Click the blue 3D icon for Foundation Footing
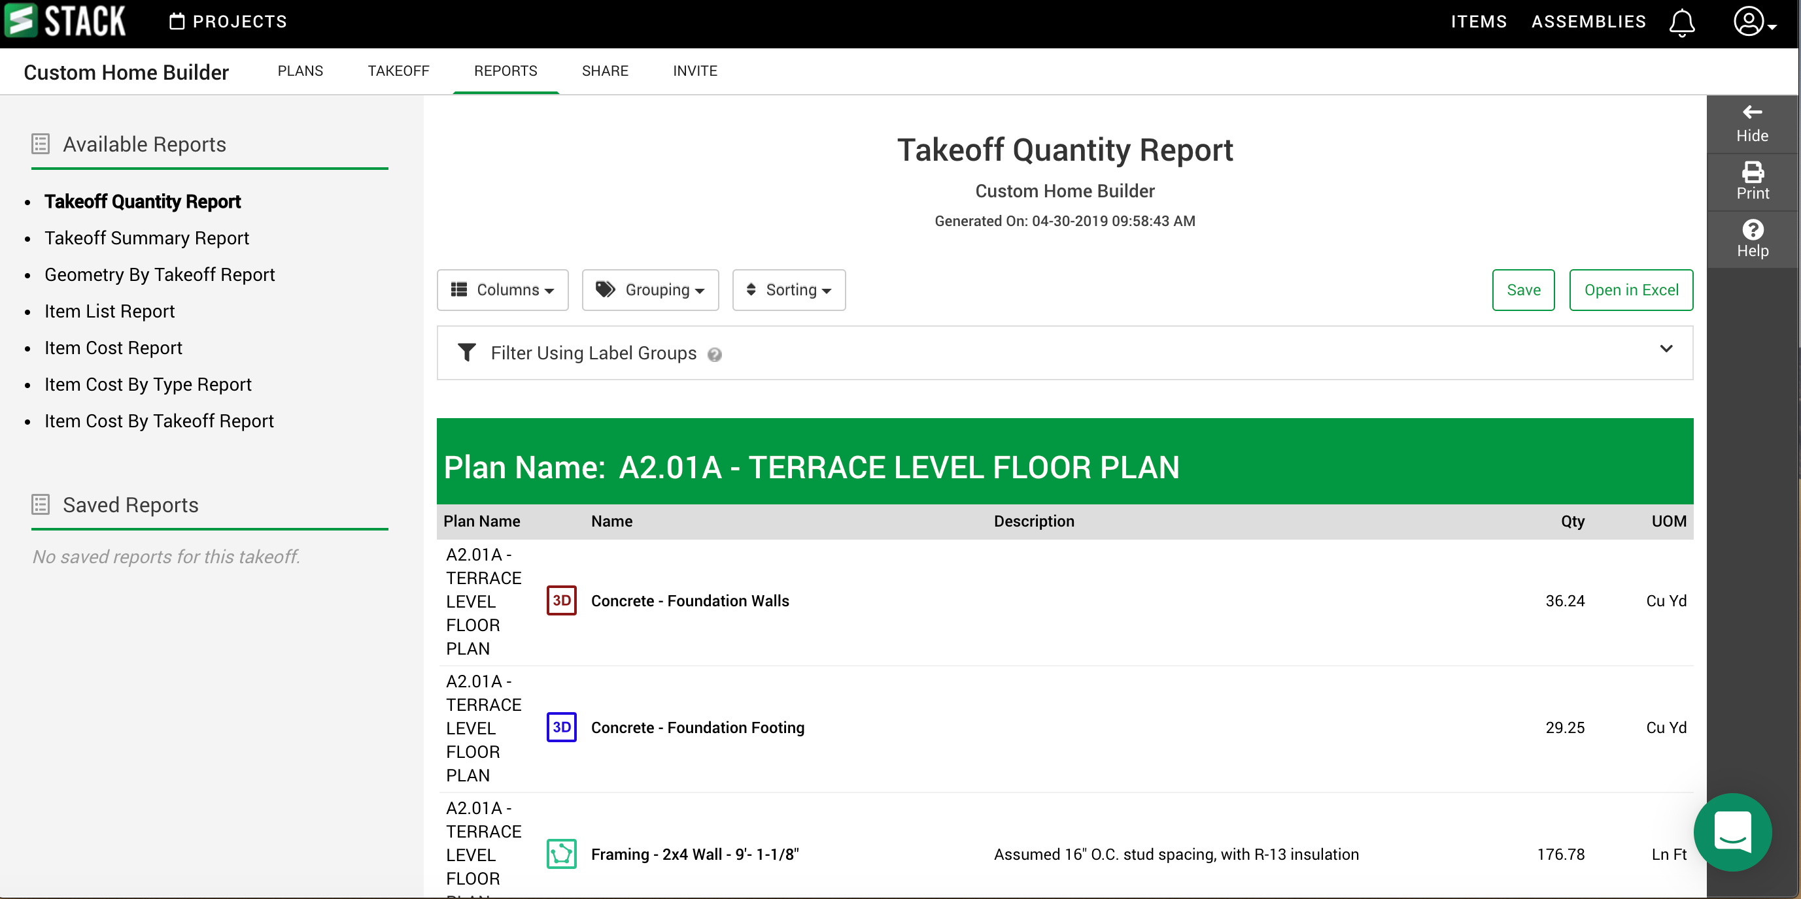 [x=561, y=727]
